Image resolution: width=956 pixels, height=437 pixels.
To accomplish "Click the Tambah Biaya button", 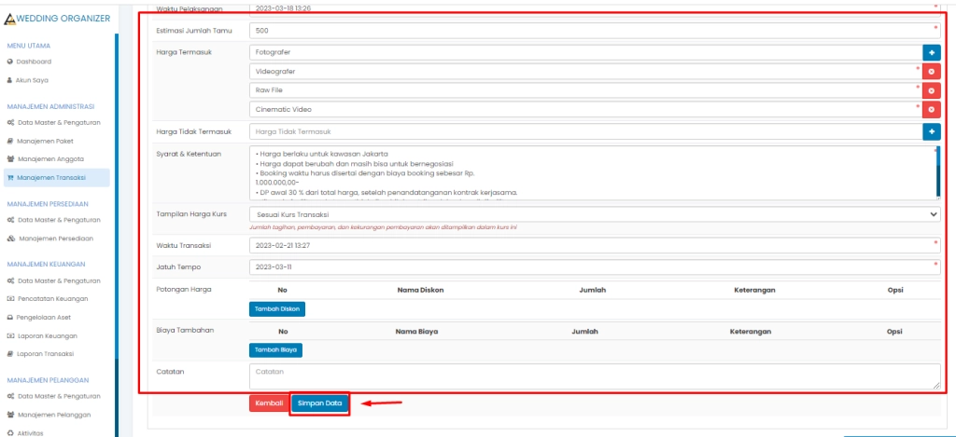I will 275,350.
